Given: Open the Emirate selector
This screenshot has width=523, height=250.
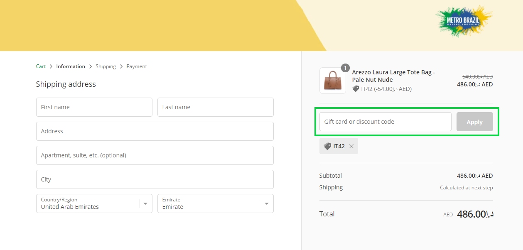Looking at the screenshot, I should pyautogui.click(x=215, y=203).
